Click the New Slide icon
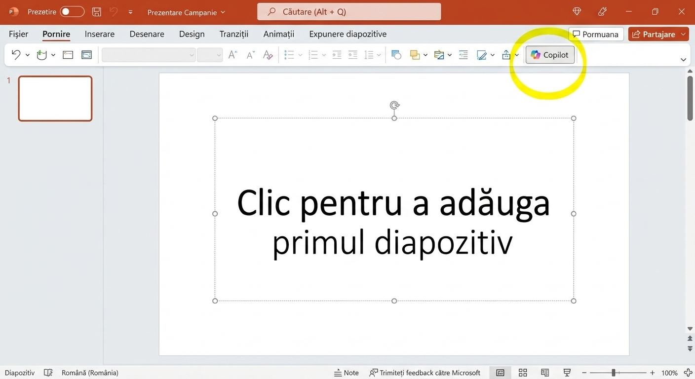This screenshot has width=695, height=379. 68,55
